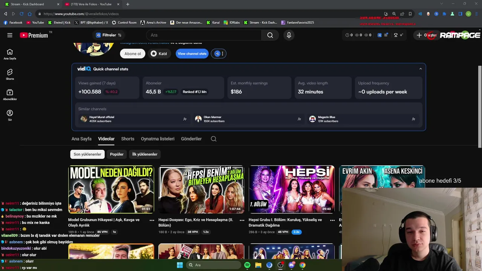Image resolution: width=482 pixels, height=271 pixels.
Task: Click into the Ara search field
Action: 204,35
